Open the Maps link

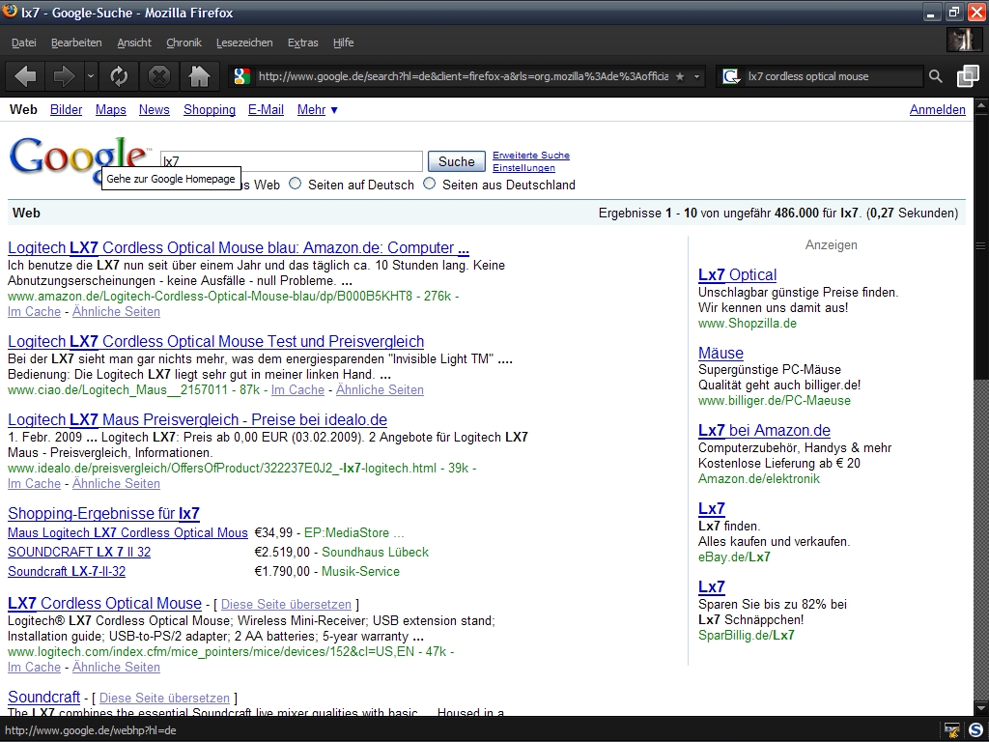tap(111, 110)
